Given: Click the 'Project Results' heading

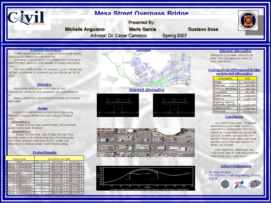Looking at the screenshot, I should [x=45, y=153].
